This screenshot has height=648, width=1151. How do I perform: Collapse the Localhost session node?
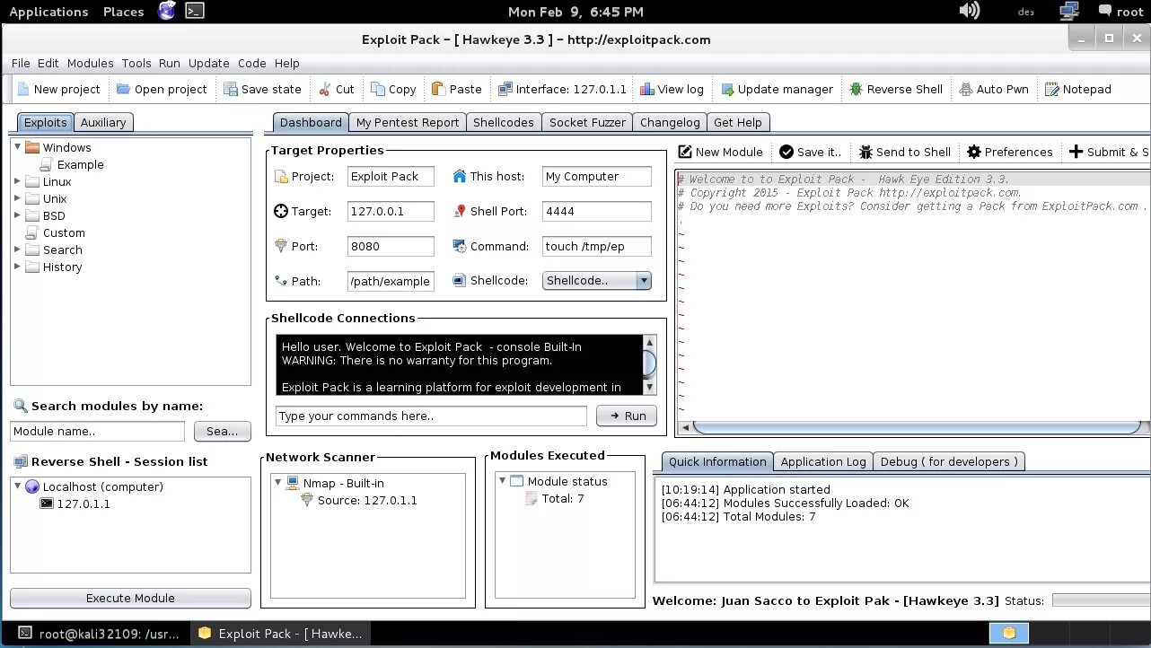coord(17,486)
